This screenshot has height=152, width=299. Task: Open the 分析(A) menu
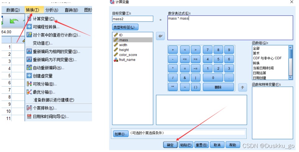coord(52,10)
